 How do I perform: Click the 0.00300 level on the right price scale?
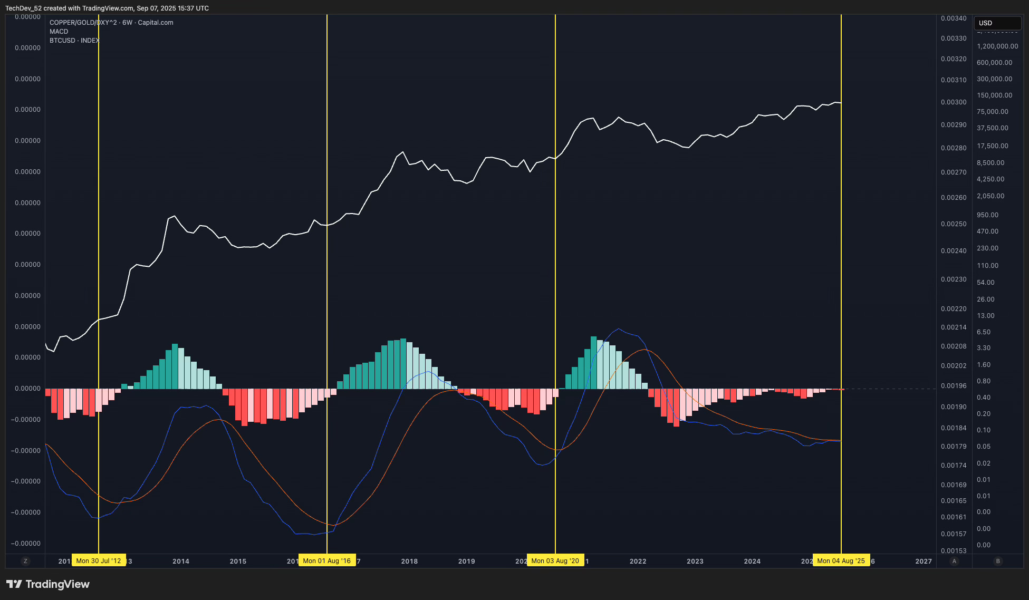click(955, 102)
